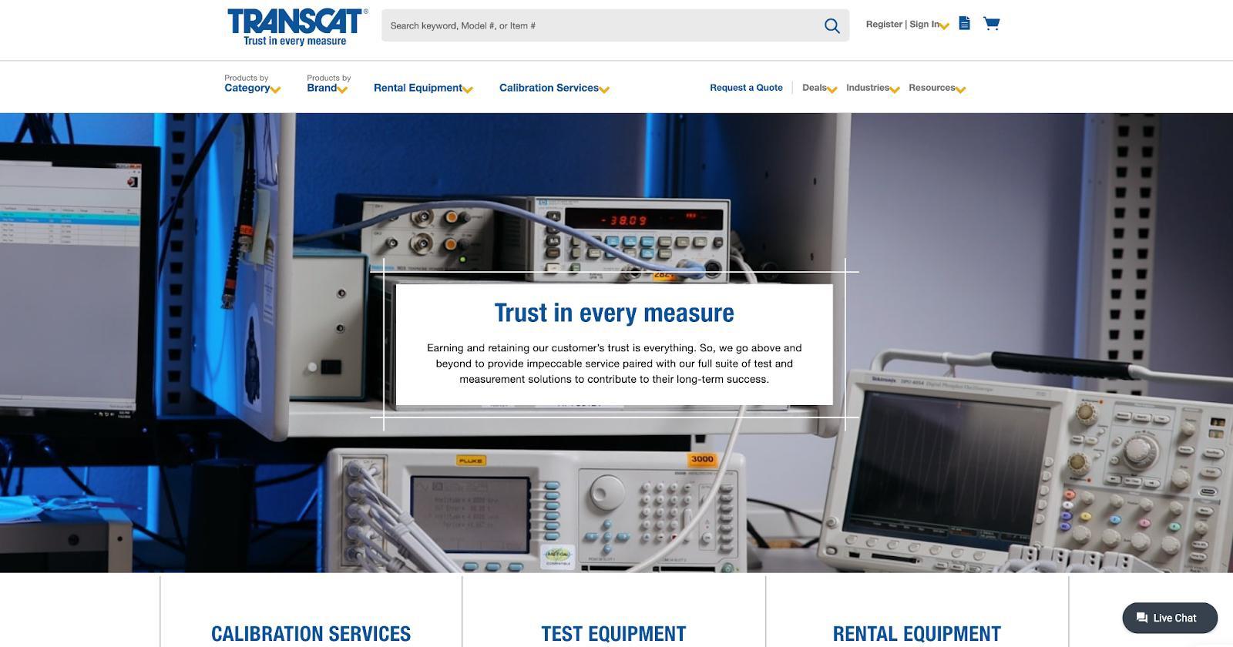Click the Live Chat button
The image size is (1233, 647).
pyautogui.click(x=1170, y=618)
